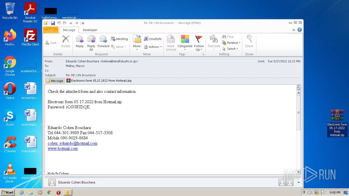Select CCleaner desktop shortcut

[10, 144]
